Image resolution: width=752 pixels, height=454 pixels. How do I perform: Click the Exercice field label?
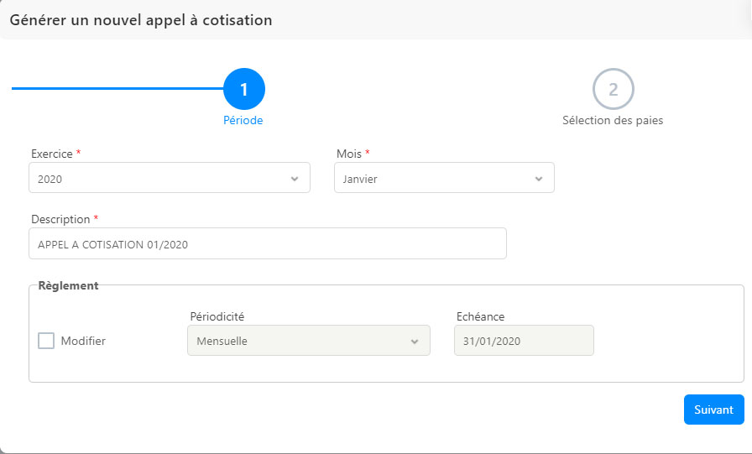[x=52, y=154]
